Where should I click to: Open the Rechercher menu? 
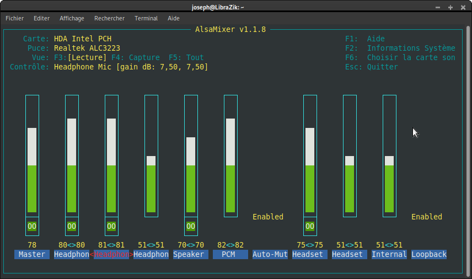pyautogui.click(x=109, y=18)
